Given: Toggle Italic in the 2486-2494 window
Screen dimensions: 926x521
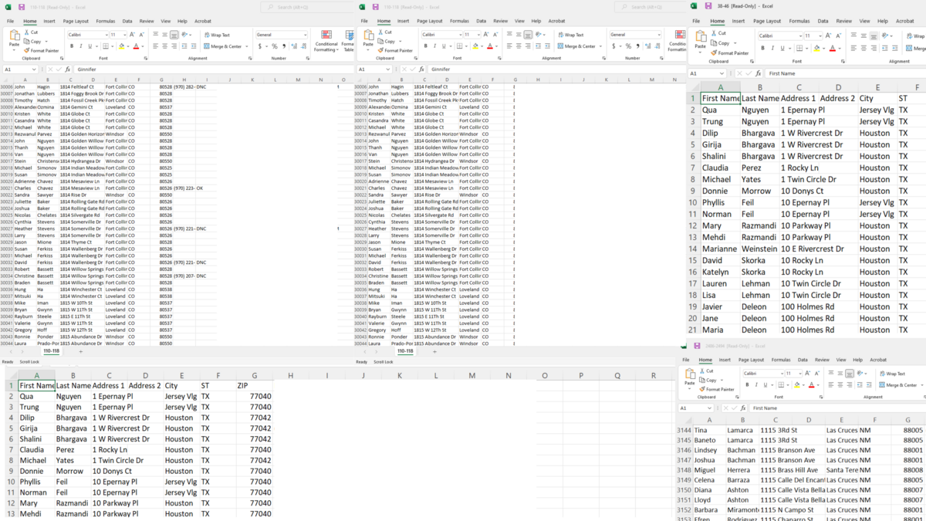Looking at the screenshot, I should coord(756,385).
